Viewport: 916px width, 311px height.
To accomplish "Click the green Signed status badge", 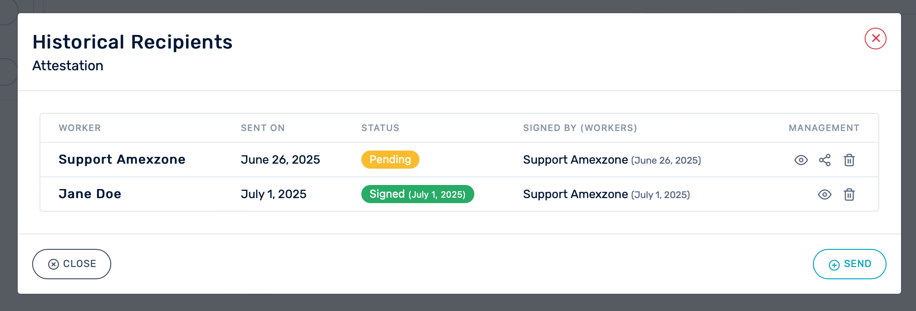I will pyautogui.click(x=417, y=194).
